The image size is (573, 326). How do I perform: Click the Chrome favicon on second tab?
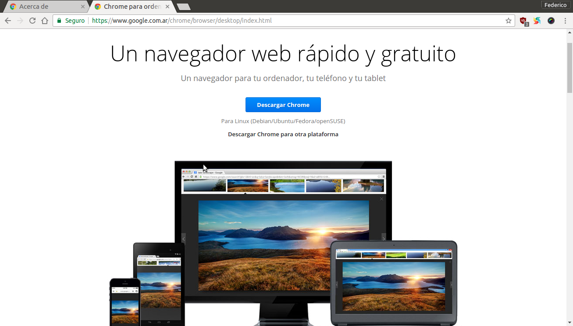pos(98,7)
